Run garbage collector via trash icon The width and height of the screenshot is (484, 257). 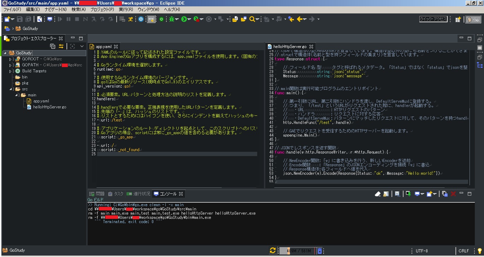[x=319, y=251]
